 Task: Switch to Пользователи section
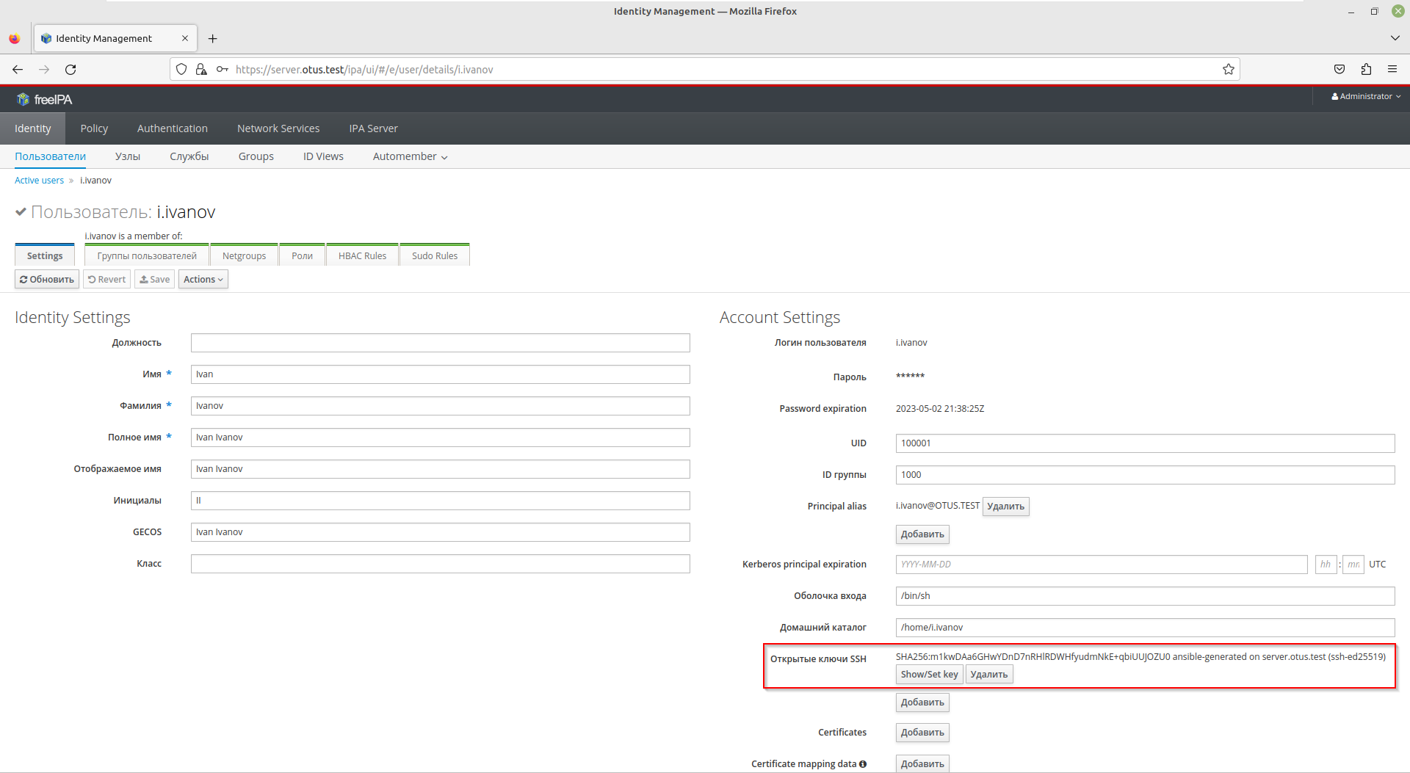(50, 156)
